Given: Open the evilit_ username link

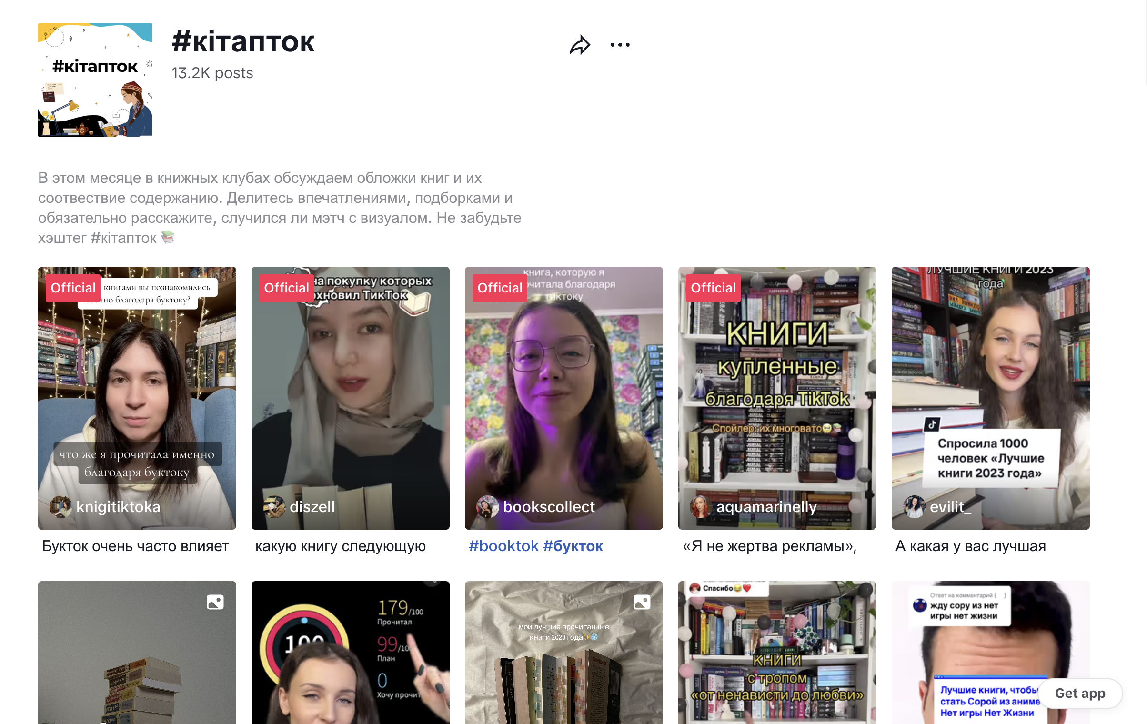Looking at the screenshot, I should click(951, 507).
